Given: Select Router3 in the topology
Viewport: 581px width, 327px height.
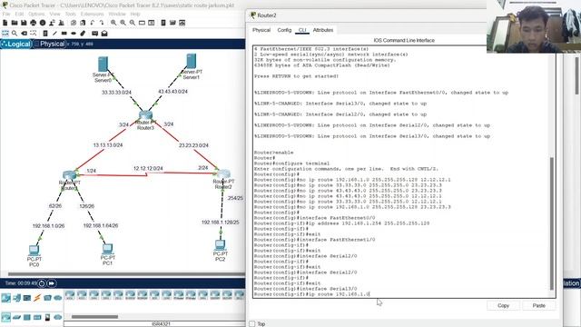Looking at the screenshot, I should pos(145,115).
